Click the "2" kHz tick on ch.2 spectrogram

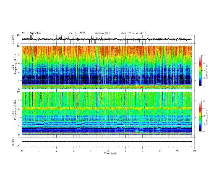click(19, 126)
